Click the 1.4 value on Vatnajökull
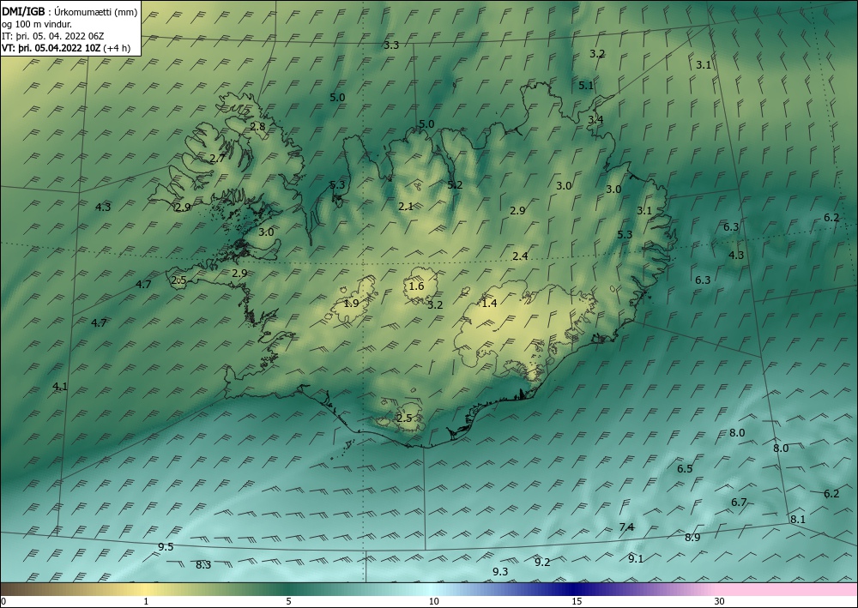858x608 pixels. click(489, 303)
